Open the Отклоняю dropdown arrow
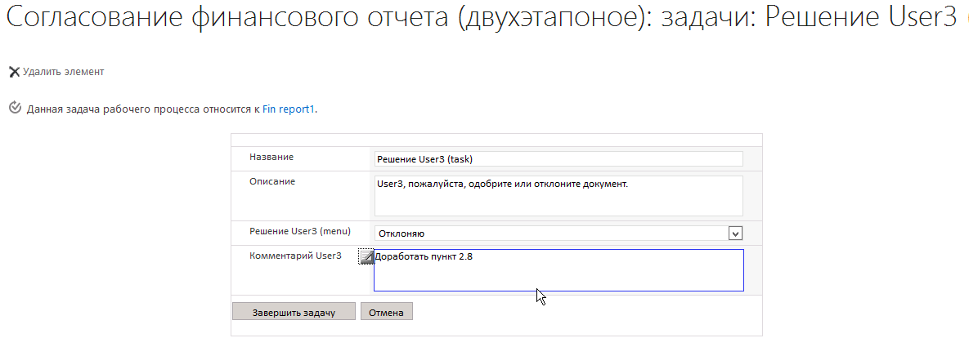969x347 pixels. (x=734, y=234)
